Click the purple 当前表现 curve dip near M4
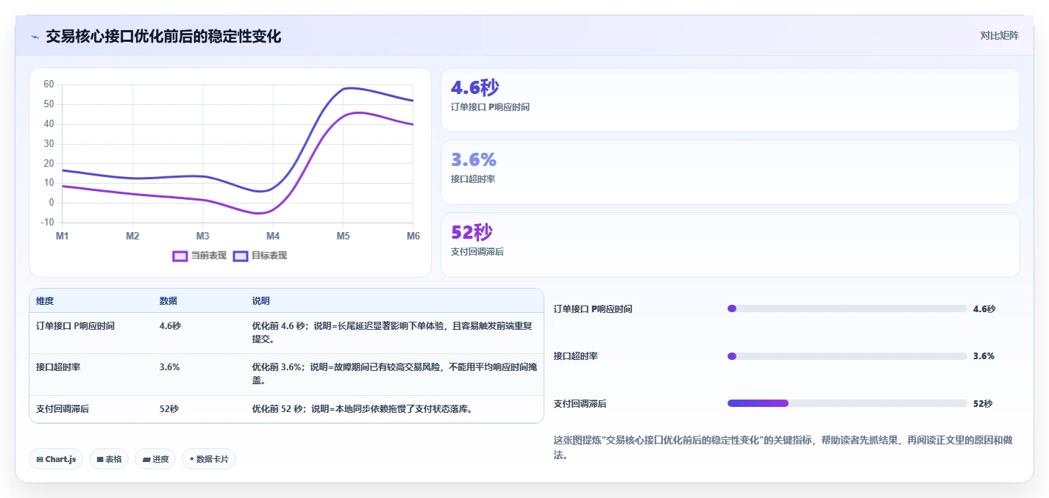This screenshot has width=1049, height=498. pos(258,213)
